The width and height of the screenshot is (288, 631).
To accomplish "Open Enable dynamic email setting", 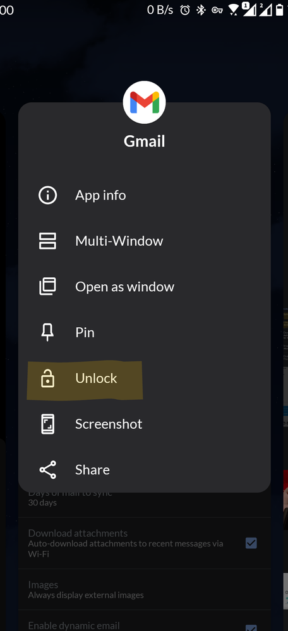I will click(x=145, y=622).
